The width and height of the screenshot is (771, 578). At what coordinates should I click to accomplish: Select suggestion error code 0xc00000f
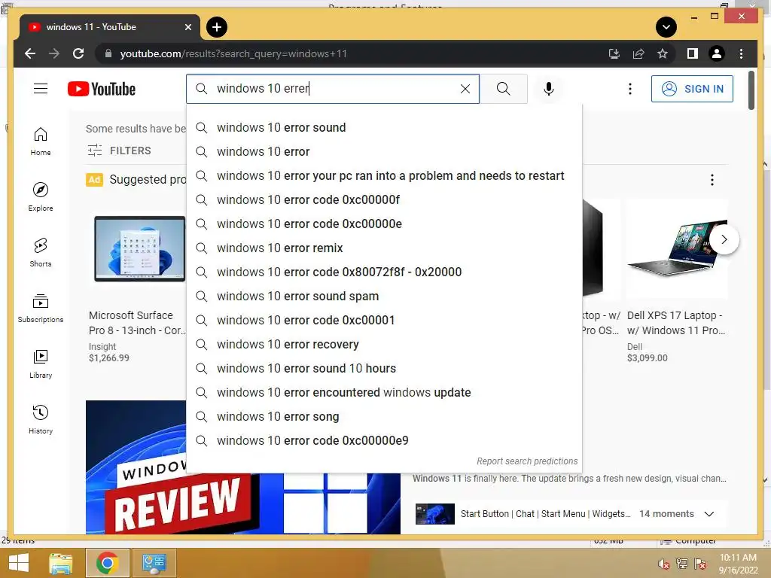point(385,199)
